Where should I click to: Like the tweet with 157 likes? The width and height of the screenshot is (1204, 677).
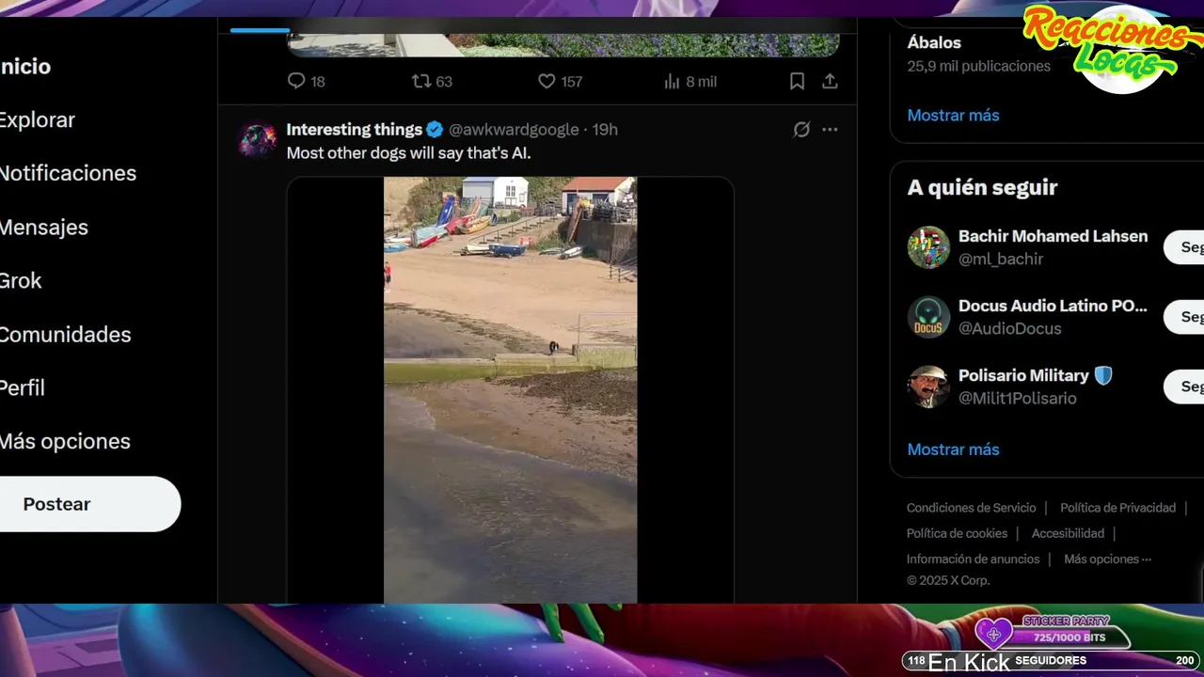pyautogui.click(x=560, y=82)
